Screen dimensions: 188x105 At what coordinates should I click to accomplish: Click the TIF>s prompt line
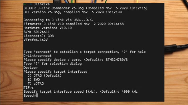tap(29, 88)
